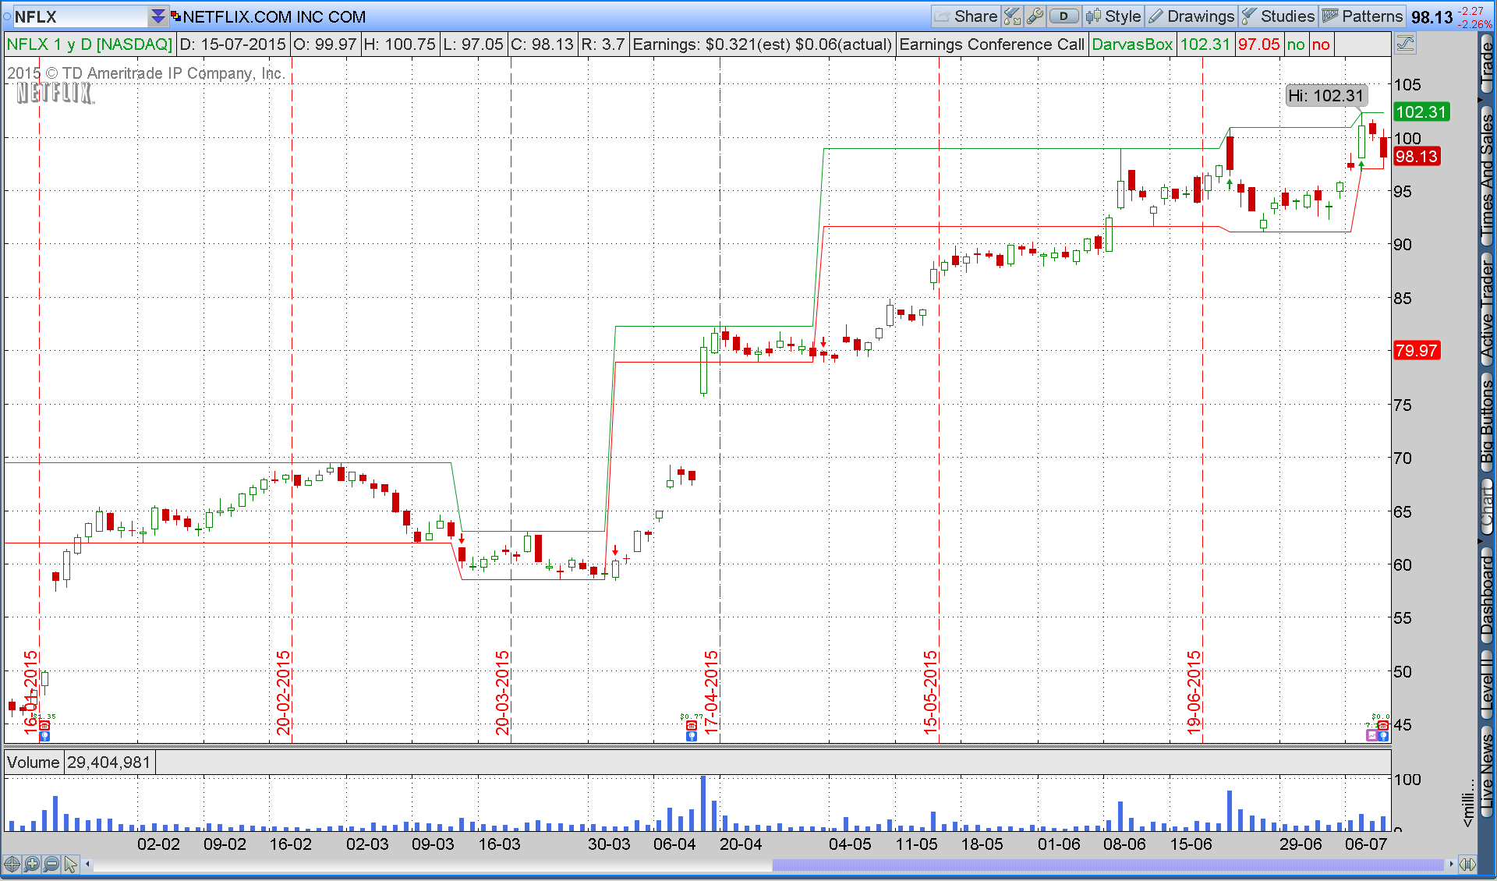The width and height of the screenshot is (1497, 881).
Task: Click the NFLX symbol input field
Action: tap(78, 16)
